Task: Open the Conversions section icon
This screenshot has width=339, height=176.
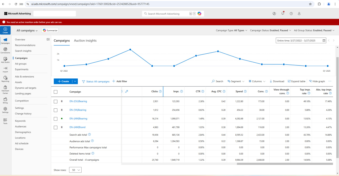Action: (x=5, y=50)
